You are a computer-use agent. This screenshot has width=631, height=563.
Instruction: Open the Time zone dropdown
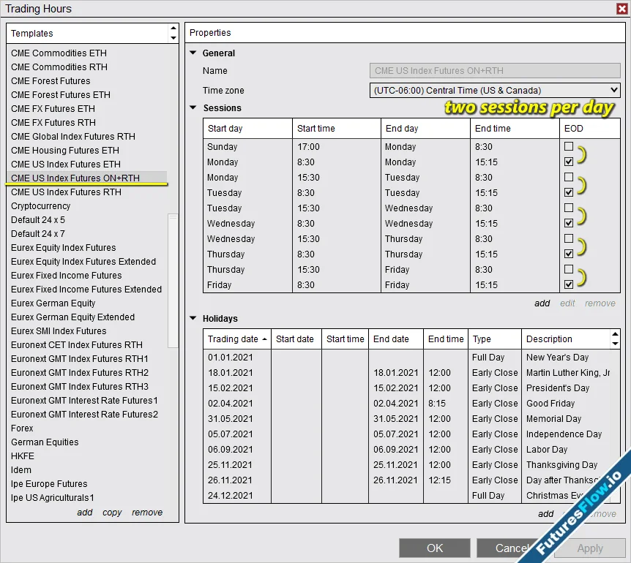pos(495,91)
